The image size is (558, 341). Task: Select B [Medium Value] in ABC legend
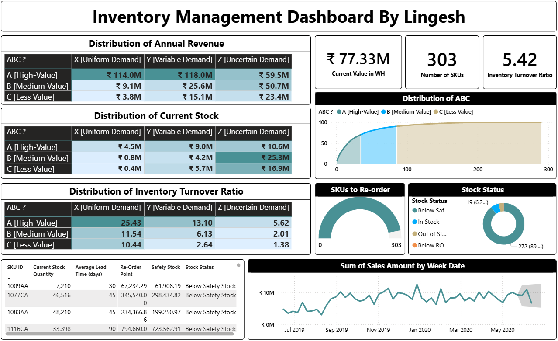tap(384, 112)
